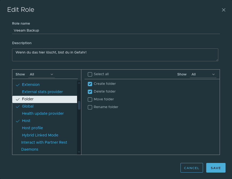Open the category list Show dropdown
The width and height of the screenshot is (232, 179).
41,74
